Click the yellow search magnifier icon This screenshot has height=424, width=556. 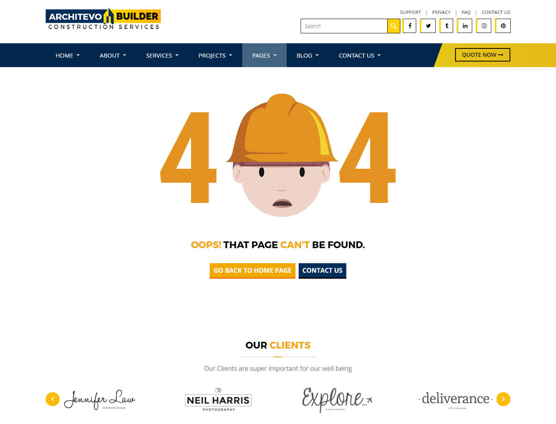tap(394, 26)
